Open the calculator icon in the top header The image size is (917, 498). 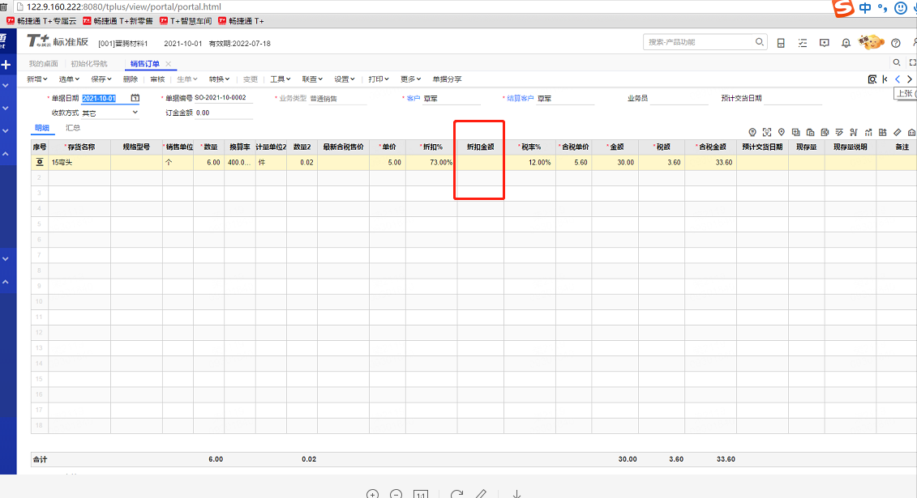[x=781, y=43]
